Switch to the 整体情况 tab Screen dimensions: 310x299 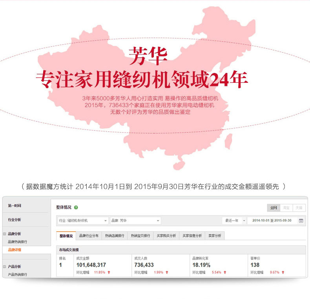pos(66,236)
